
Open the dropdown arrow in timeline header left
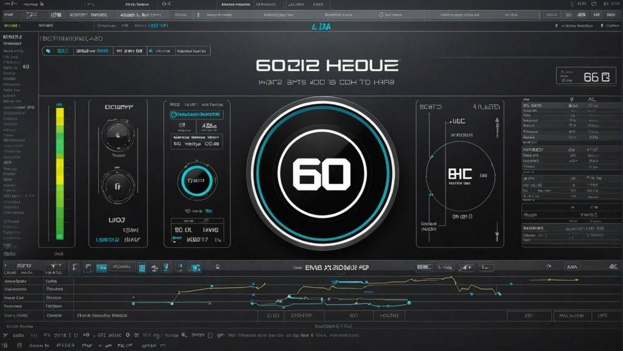click(x=54, y=266)
